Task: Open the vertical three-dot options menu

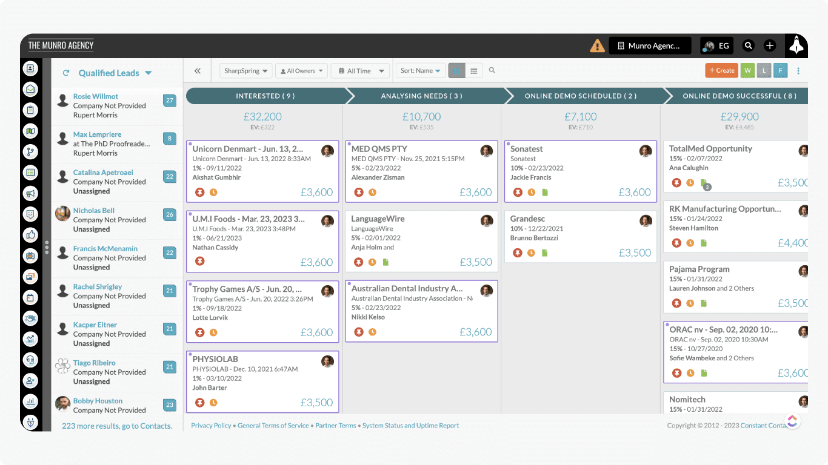Action: pyautogui.click(x=798, y=71)
